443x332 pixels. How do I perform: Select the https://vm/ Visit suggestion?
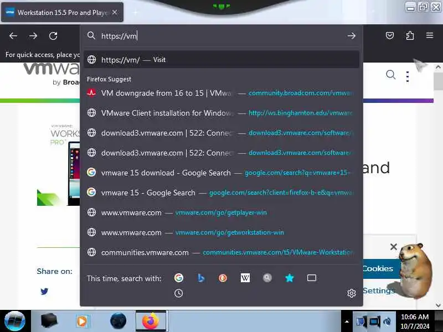[x=221, y=60]
